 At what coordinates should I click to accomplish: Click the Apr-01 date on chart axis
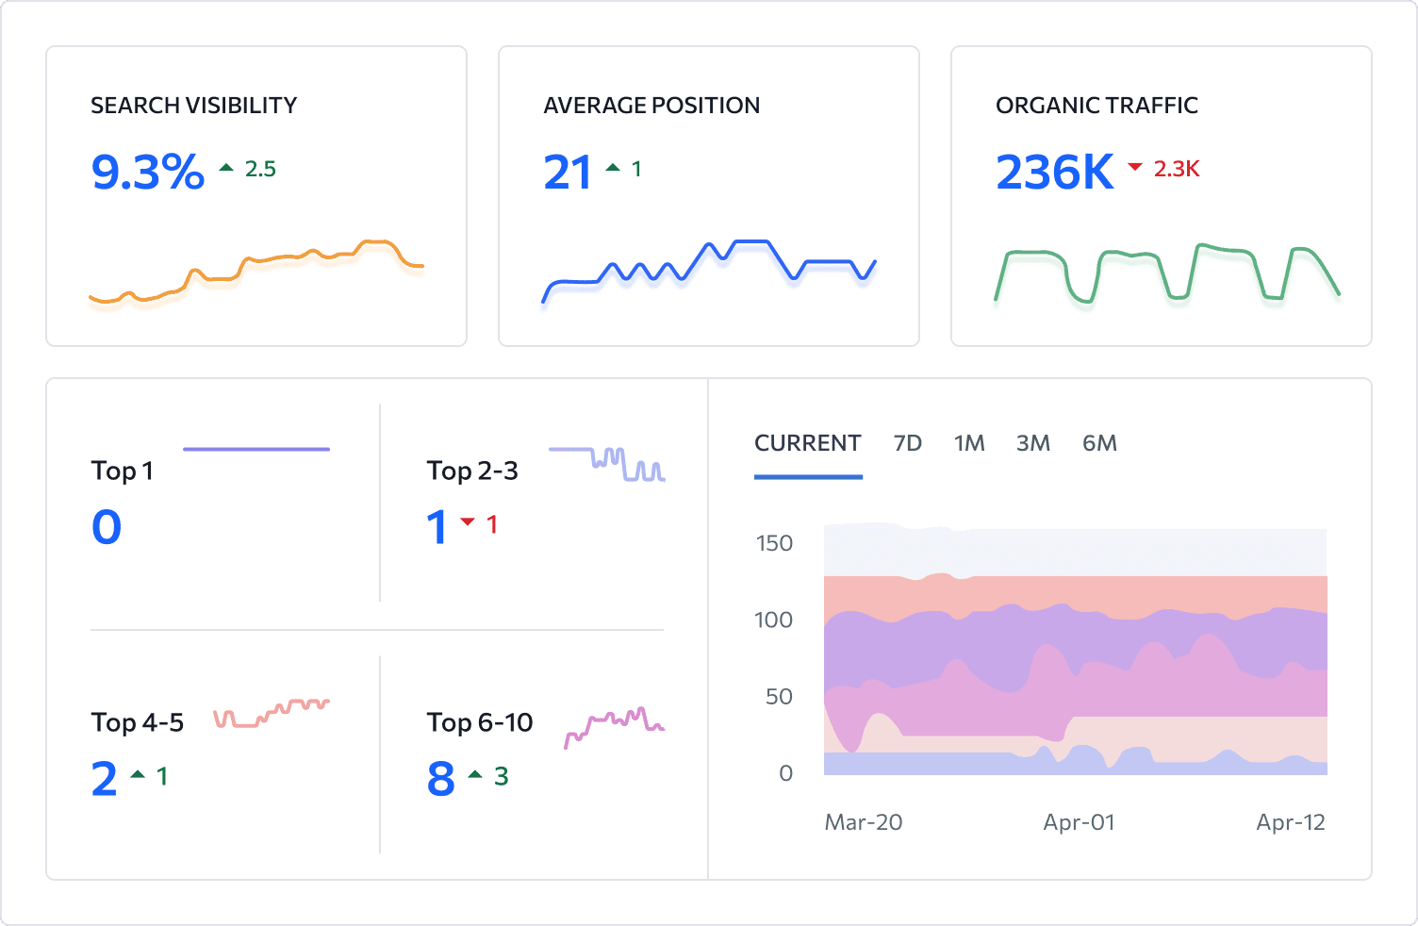point(1079,822)
